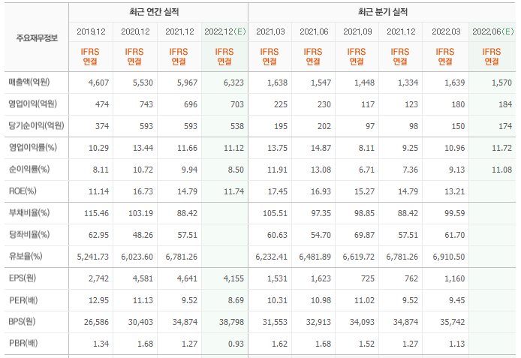Screen dimensions: 521x358
Task: Select ROE value 13.21
Action: pyautogui.click(x=454, y=191)
